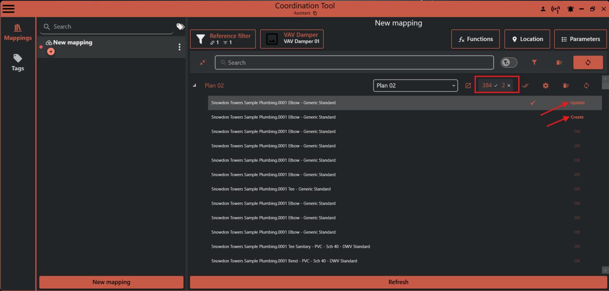Open the New mapping three-dot options menu
The image size is (609, 291).
point(179,47)
